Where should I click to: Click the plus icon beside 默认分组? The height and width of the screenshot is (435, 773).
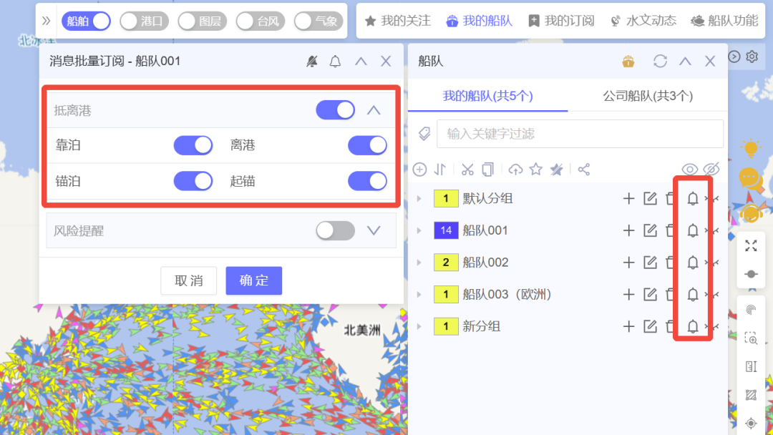point(628,198)
